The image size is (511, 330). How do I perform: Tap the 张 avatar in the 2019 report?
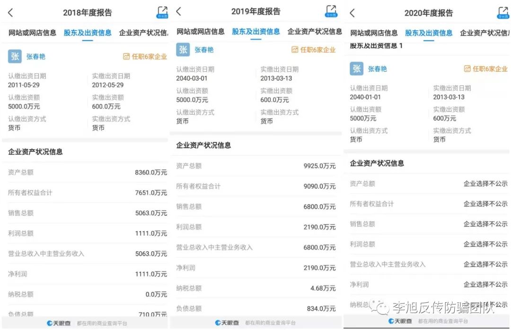[x=183, y=50]
